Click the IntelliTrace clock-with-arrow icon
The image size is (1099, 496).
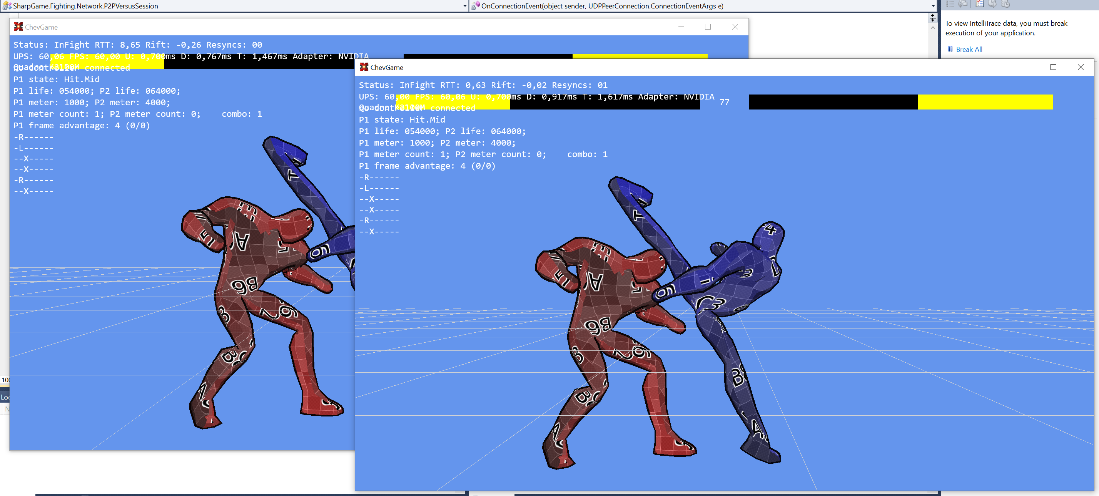tap(993, 4)
